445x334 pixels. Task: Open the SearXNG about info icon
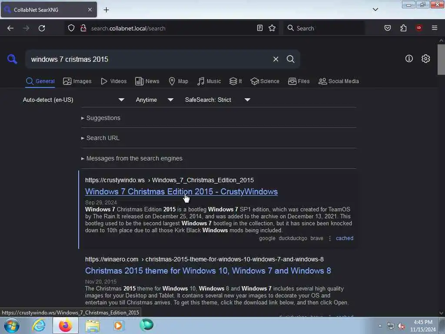click(409, 59)
